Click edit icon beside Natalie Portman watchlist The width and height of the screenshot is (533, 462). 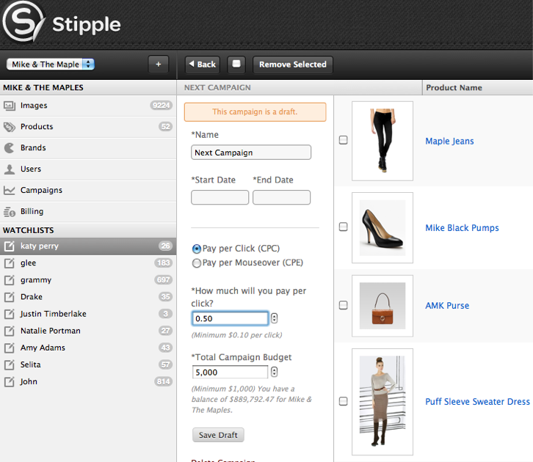point(10,331)
